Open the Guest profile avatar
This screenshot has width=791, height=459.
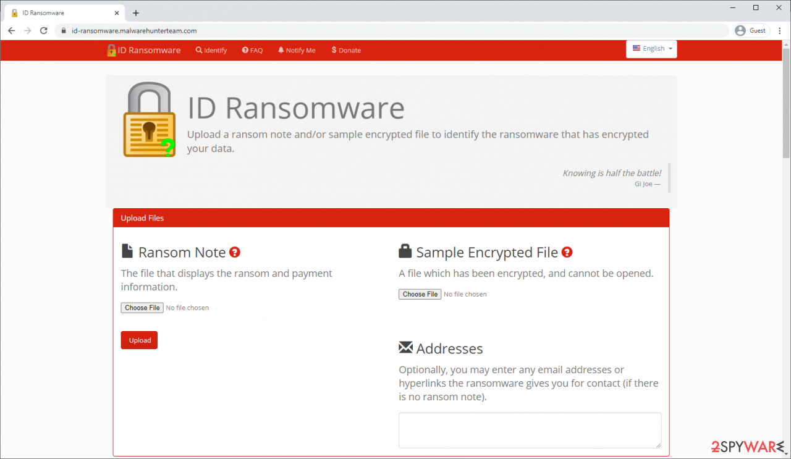click(740, 30)
